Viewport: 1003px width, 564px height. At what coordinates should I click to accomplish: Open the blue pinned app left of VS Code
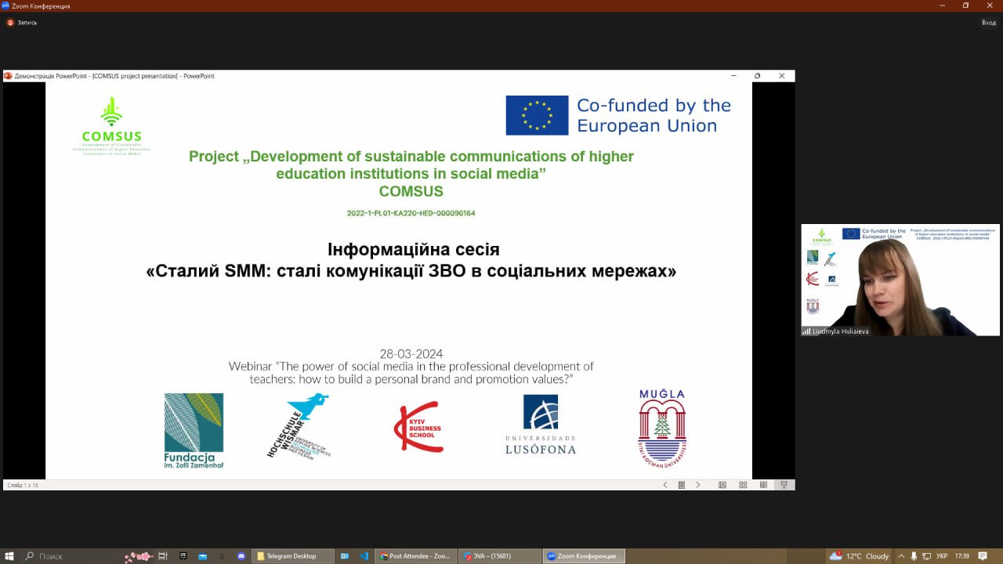pos(345,556)
